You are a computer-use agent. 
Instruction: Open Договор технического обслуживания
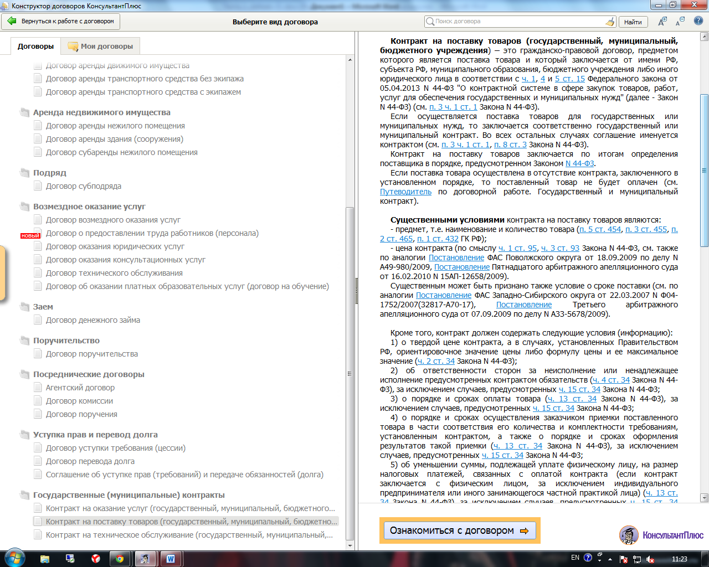(x=114, y=273)
